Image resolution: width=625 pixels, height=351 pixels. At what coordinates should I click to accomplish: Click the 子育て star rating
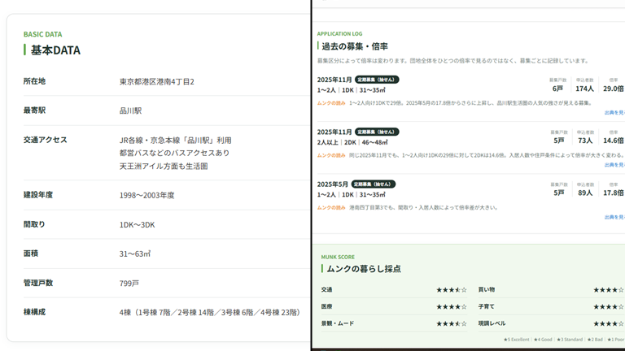[x=609, y=307]
